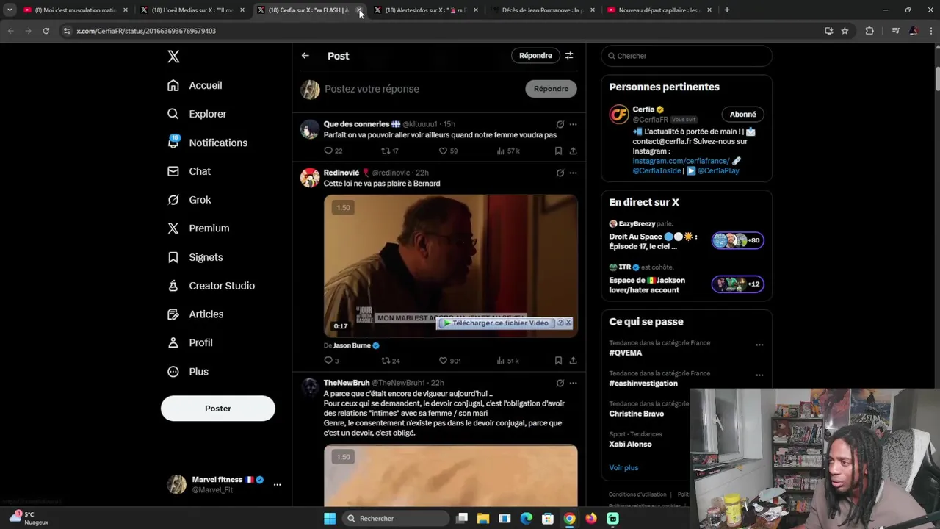Screen dimensions: 940x529
Task: Open Grok in the sidebar
Action: click(189, 200)
